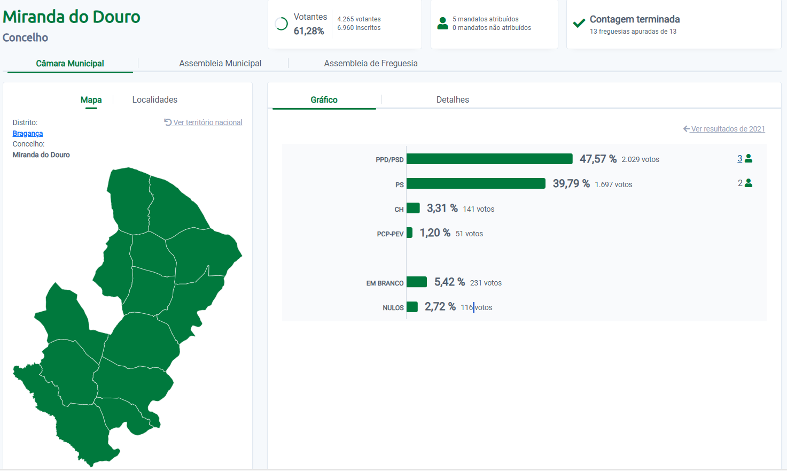This screenshot has width=787, height=471.
Task: Click the undo arrow icon beside Ver território nacional
Action: tap(168, 122)
